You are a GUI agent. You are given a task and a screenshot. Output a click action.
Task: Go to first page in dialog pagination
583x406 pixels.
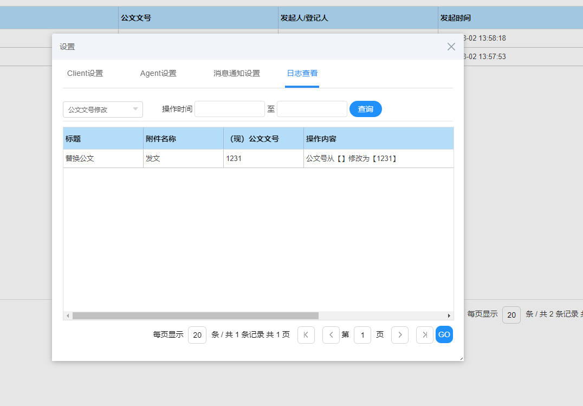click(306, 335)
